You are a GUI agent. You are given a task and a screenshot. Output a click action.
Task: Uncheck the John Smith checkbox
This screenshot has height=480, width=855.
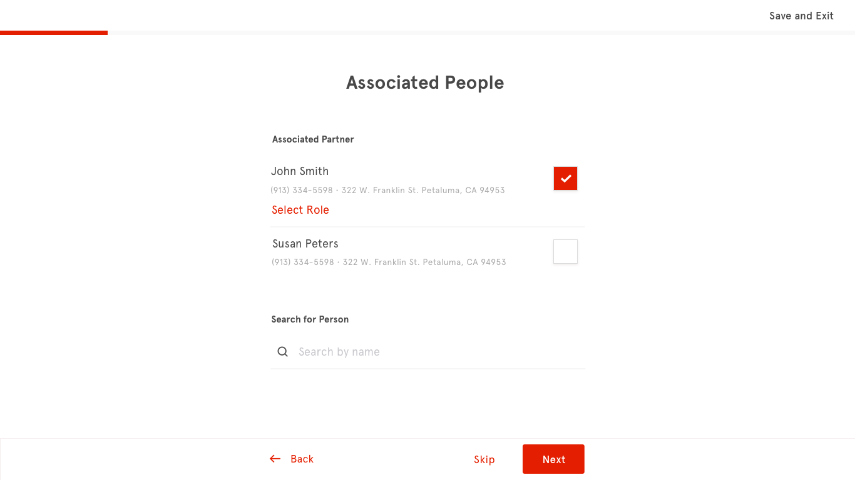pos(565,179)
